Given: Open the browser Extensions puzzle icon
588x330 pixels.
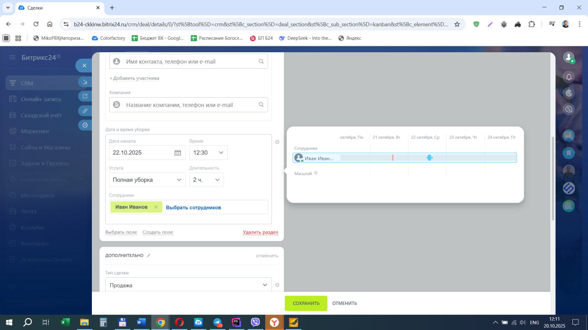Looking at the screenshot, I should tap(532, 24).
